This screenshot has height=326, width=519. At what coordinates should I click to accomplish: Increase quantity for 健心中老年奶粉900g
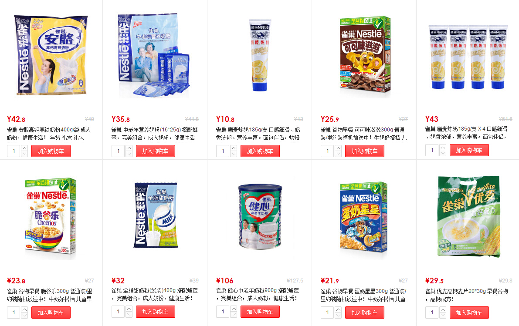pos(234,309)
